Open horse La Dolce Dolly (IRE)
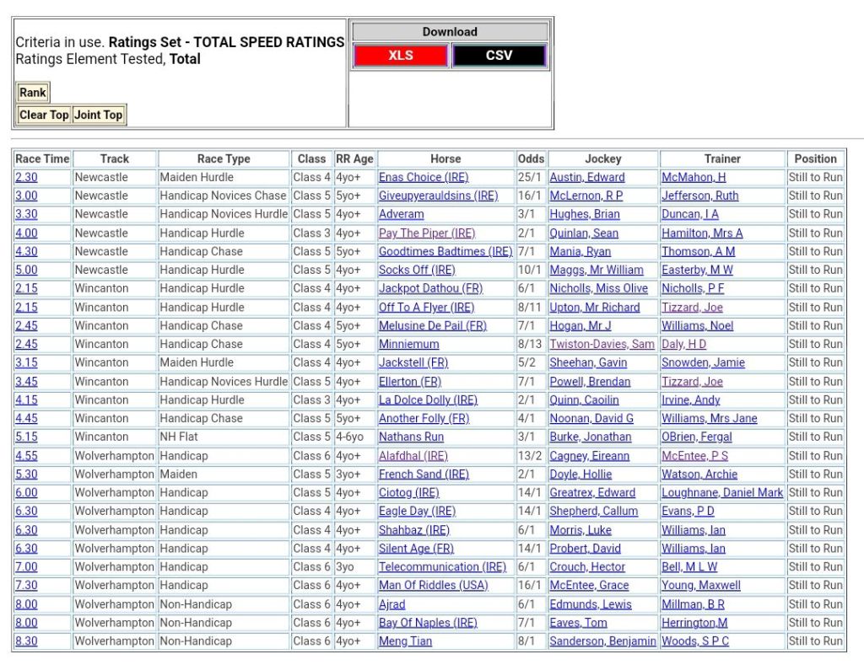The width and height of the screenshot is (864, 665). tap(428, 400)
